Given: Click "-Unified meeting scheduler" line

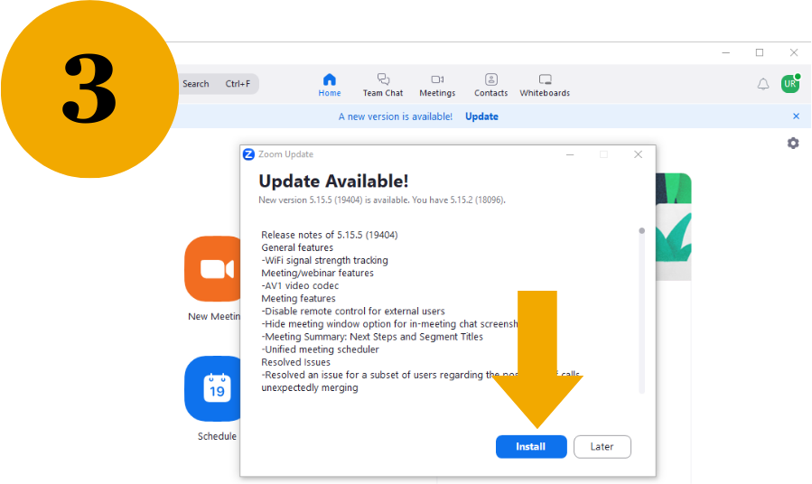Looking at the screenshot, I should click(x=320, y=349).
